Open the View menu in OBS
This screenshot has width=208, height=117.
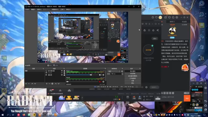click(39, 10)
